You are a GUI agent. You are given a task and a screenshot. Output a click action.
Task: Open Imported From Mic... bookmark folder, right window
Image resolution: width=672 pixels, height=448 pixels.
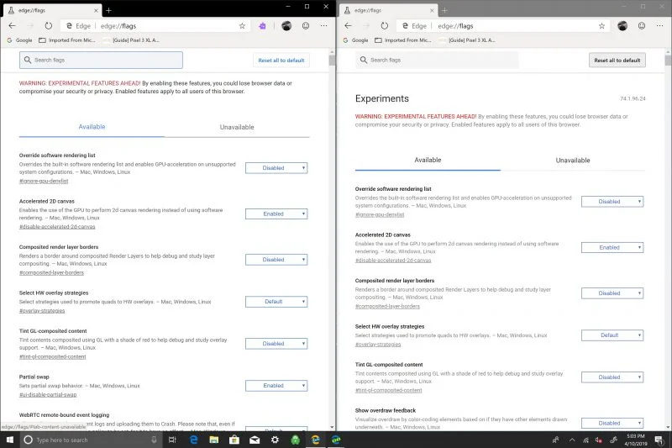click(403, 40)
